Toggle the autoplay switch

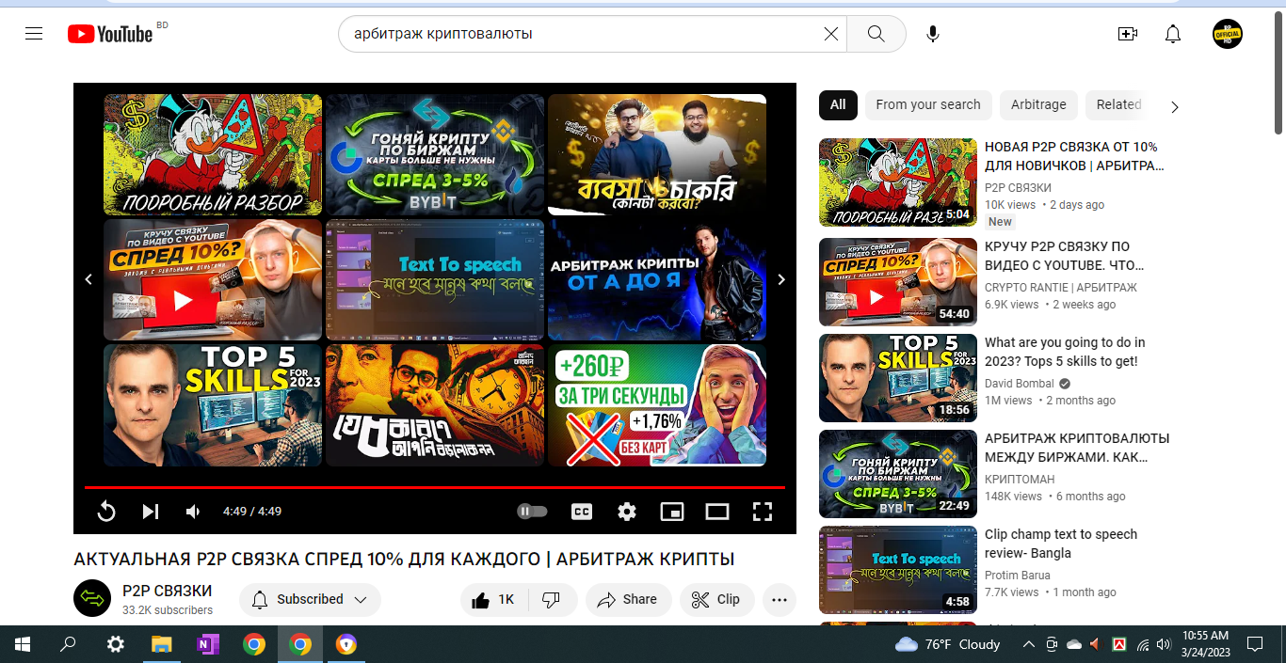pyautogui.click(x=532, y=512)
